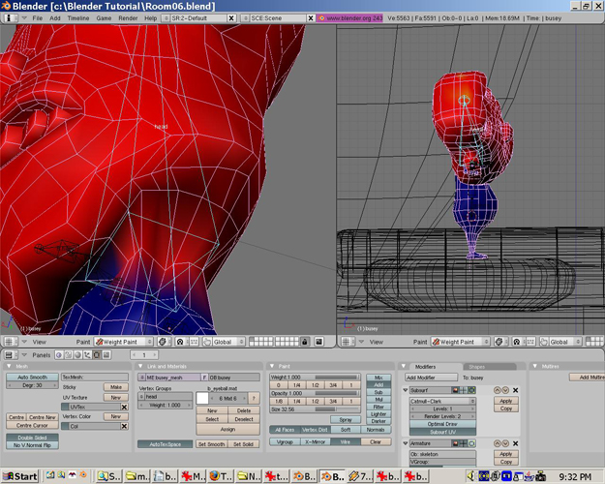Remove the Subsurf modifier with X icon

(x=515, y=390)
